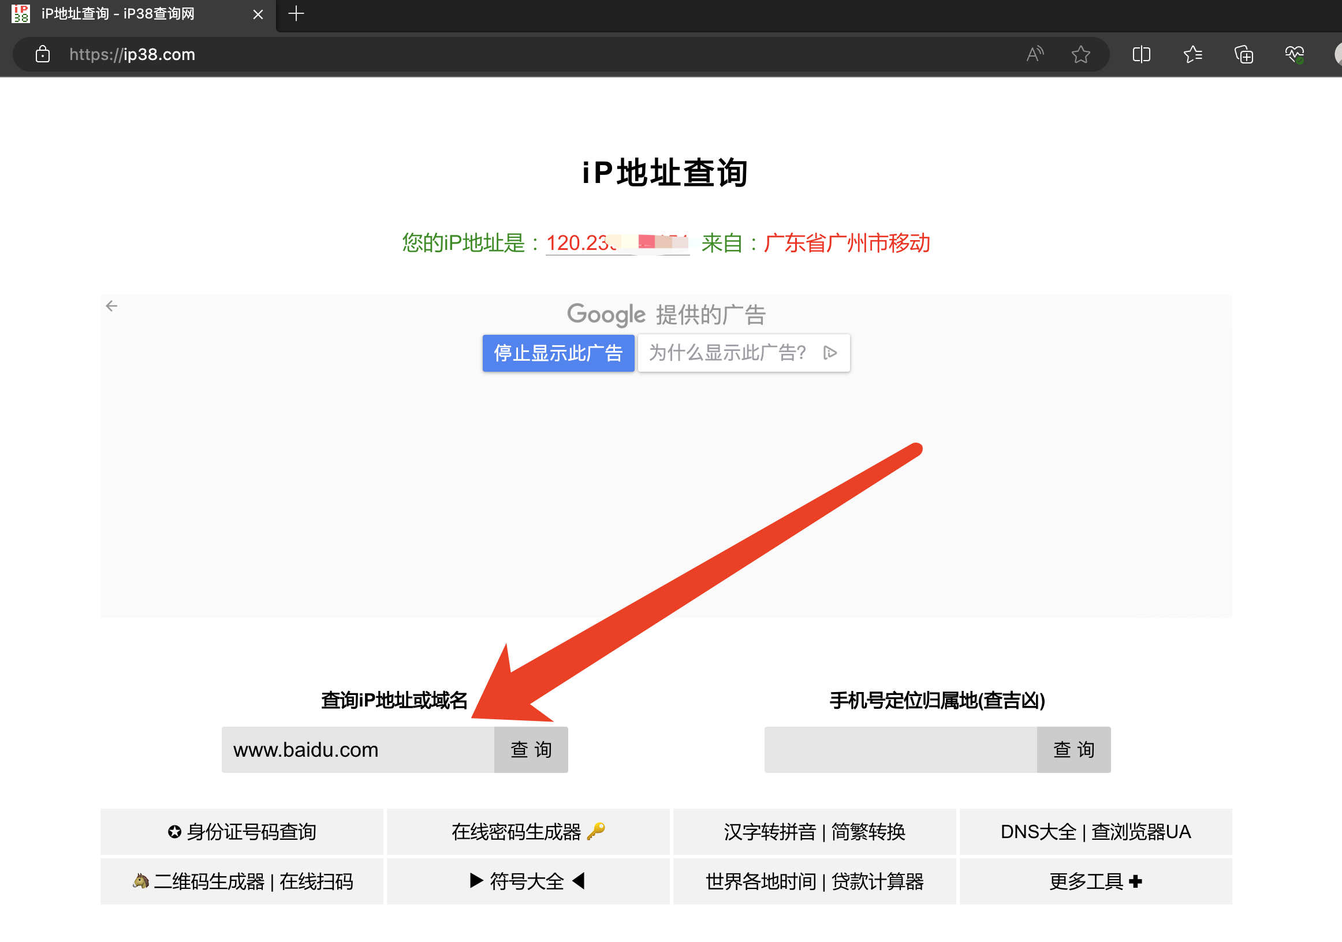Click the phone number input field
The image size is (1342, 942).
click(900, 749)
